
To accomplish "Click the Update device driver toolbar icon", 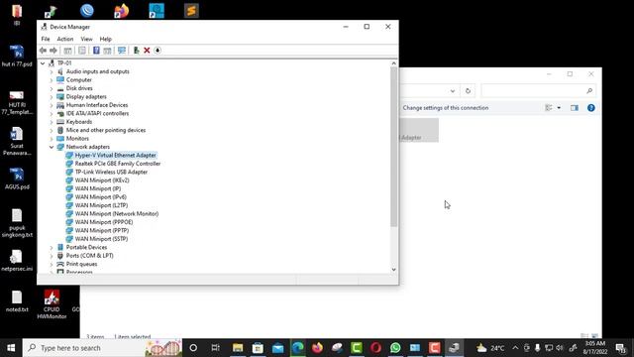I will [x=137, y=51].
